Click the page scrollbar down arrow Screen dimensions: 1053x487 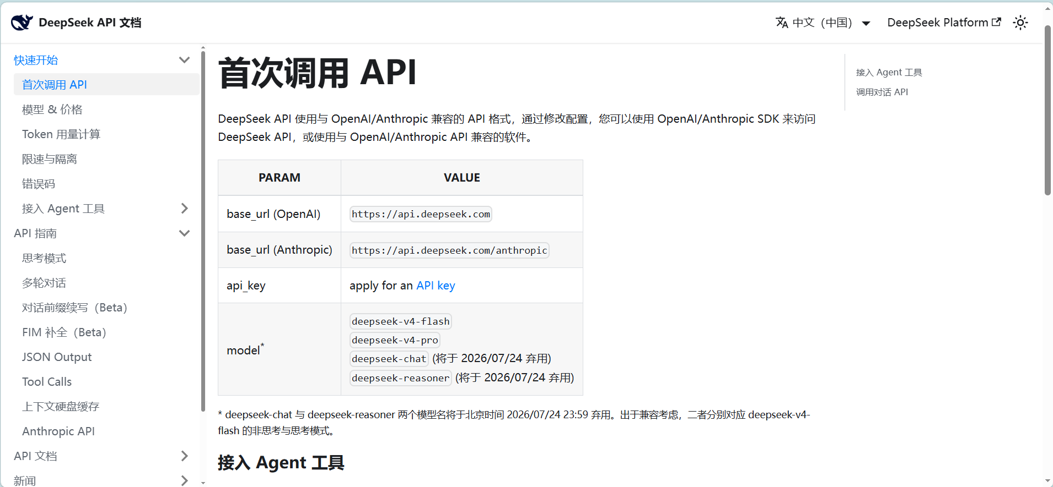click(x=1047, y=481)
